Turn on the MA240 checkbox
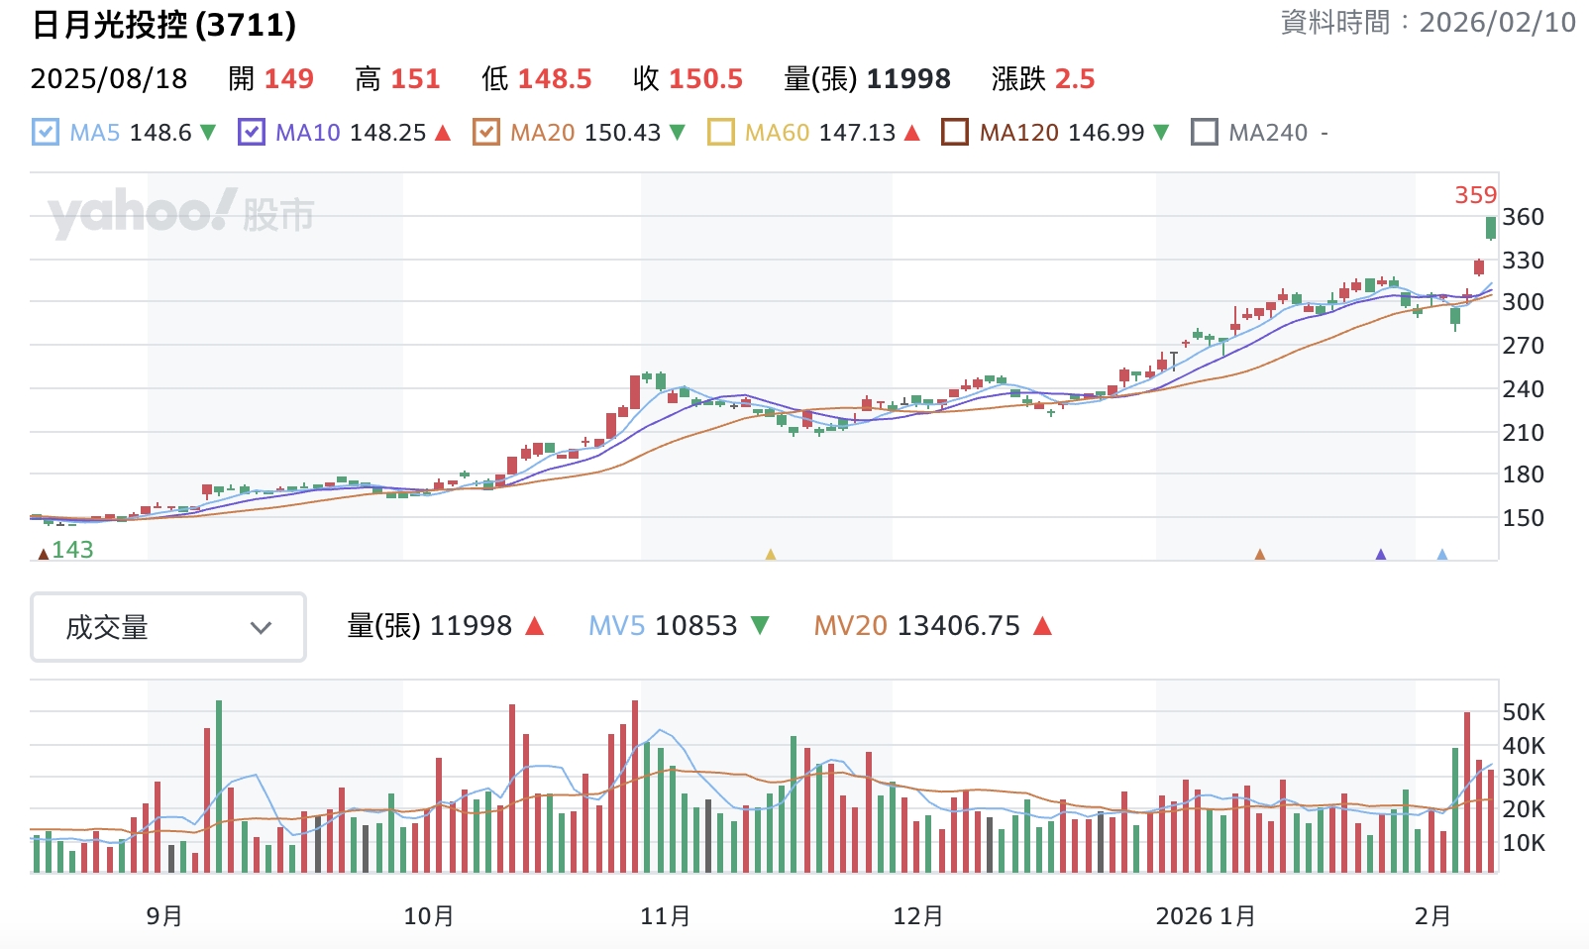Viewport: 1589px width, 949px height. tap(1205, 132)
